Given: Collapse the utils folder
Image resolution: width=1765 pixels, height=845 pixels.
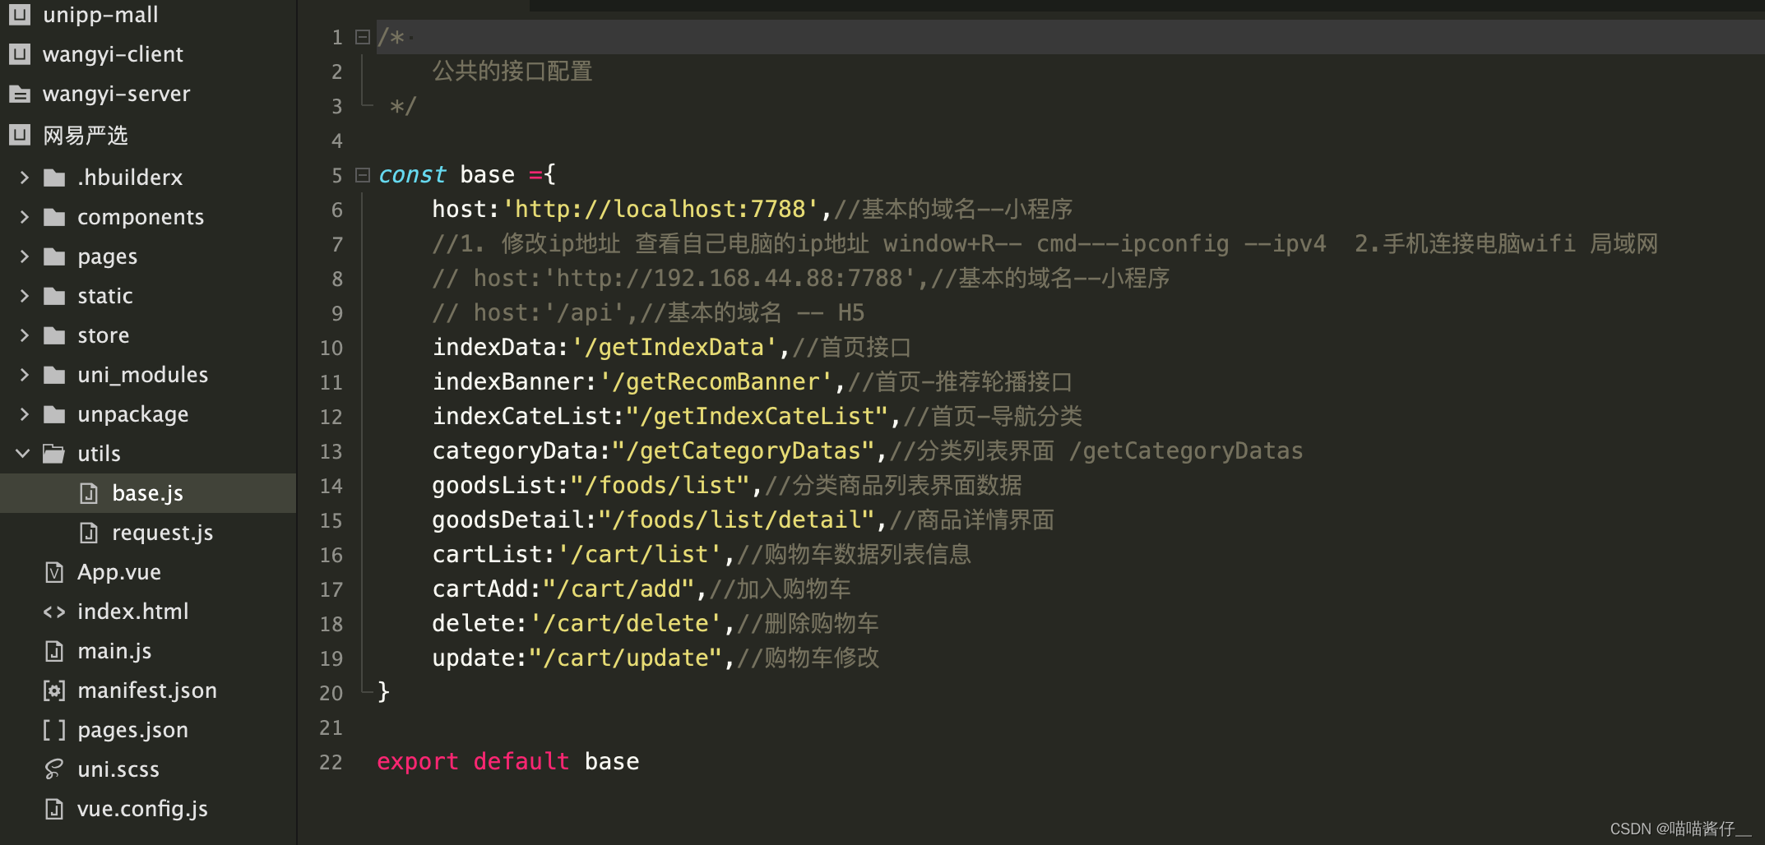Looking at the screenshot, I should point(22,453).
